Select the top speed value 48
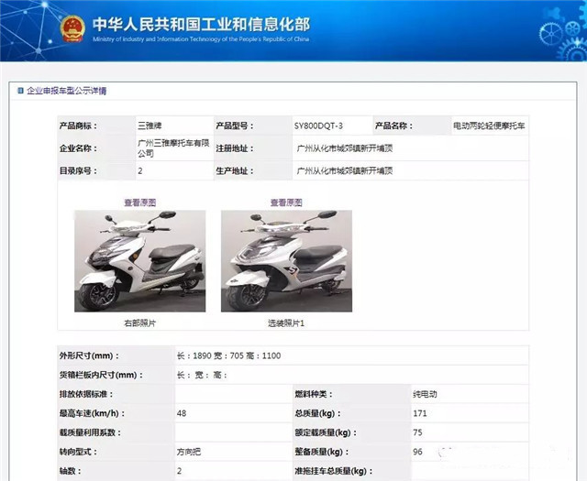 pos(182,413)
